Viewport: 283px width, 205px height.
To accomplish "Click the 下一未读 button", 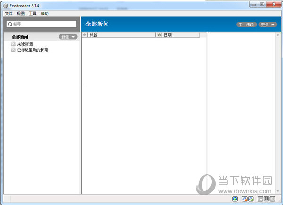I will point(247,25).
